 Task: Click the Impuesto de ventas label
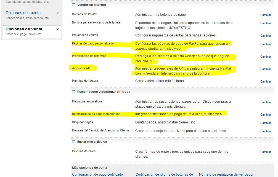click(x=85, y=35)
